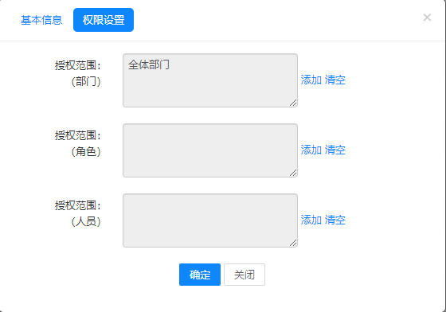Click 清空 next to the 部门 scope box
The width and height of the screenshot is (446, 312).
click(335, 80)
